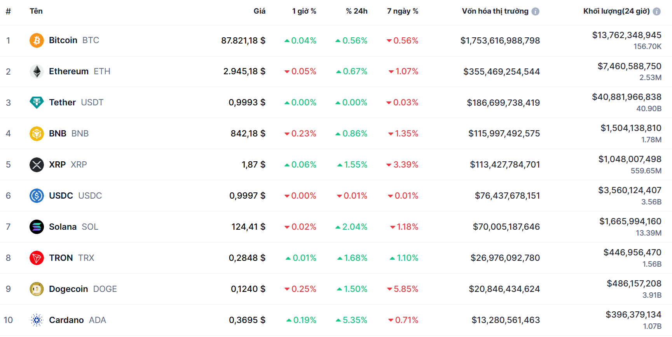The height and width of the screenshot is (337, 672).
Task: Click Ethereum market cap $355,469,254,544
Action: click(x=502, y=72)
